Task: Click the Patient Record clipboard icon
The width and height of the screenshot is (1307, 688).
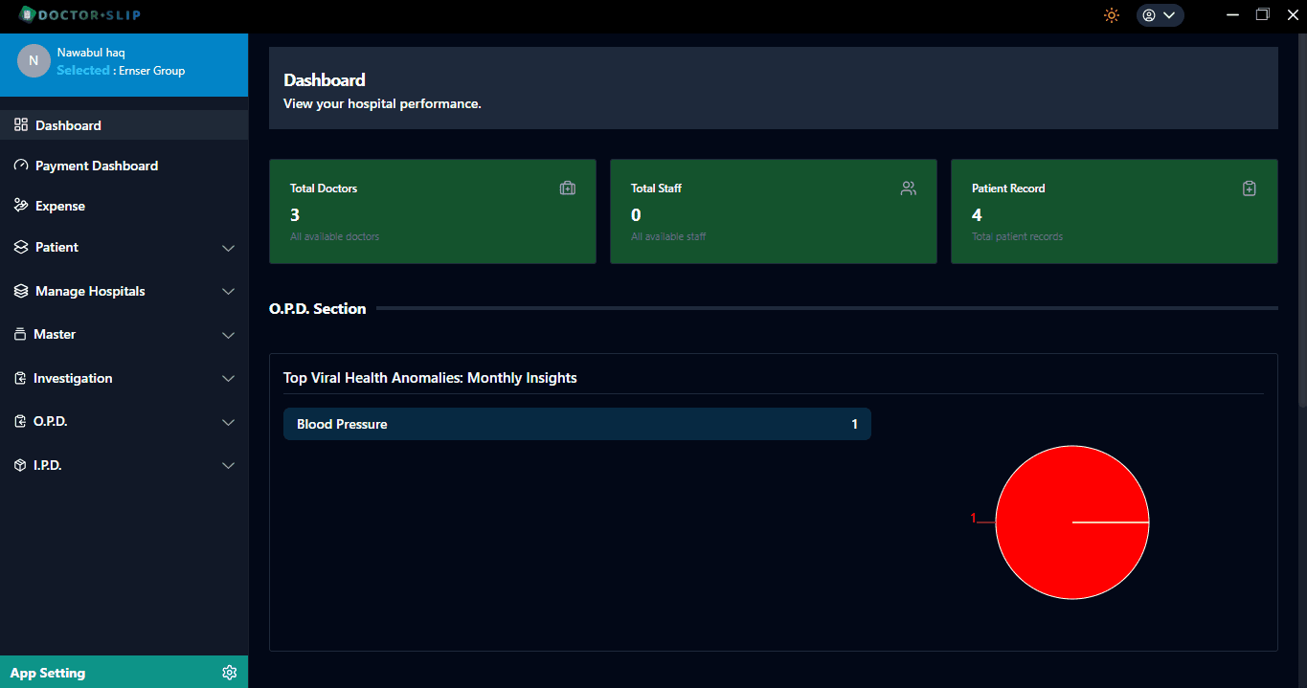Action: [x=1249, y=189]
